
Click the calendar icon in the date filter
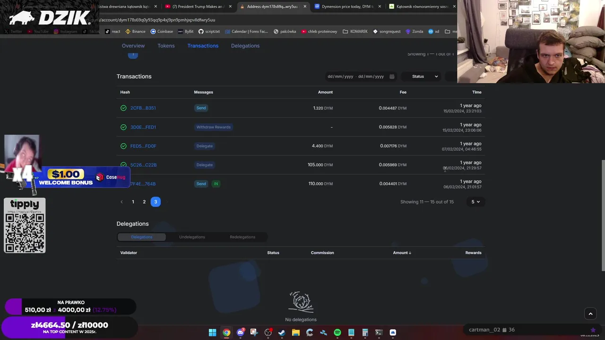(x=392, y=76)
